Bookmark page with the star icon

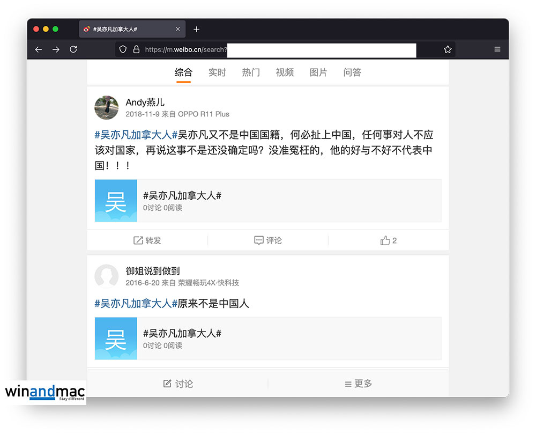[448, 49]
